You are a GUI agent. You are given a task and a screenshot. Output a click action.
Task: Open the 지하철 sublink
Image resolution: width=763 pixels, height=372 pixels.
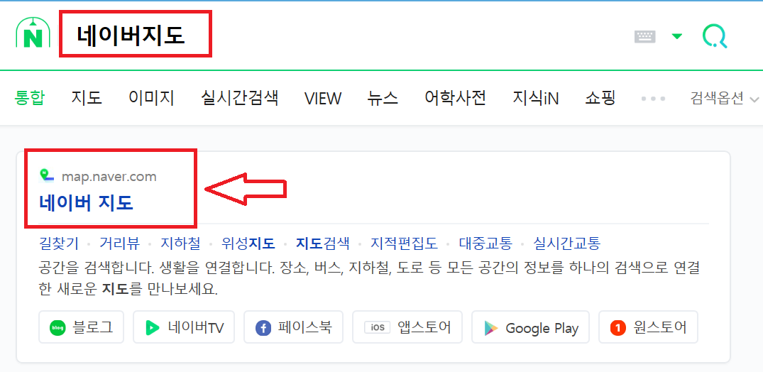[x=180, y=243]
